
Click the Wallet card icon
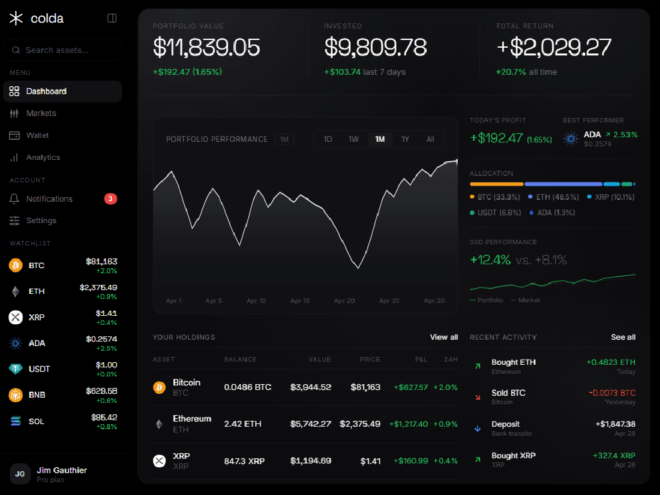click(x=14, y=135)
